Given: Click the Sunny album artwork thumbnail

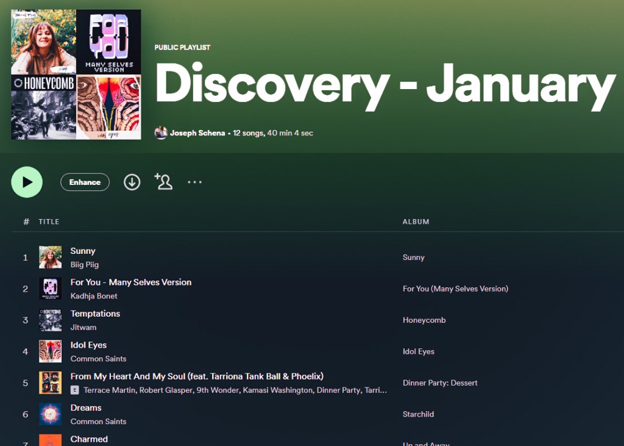Looking at the screenshot, I should point(50,257).
